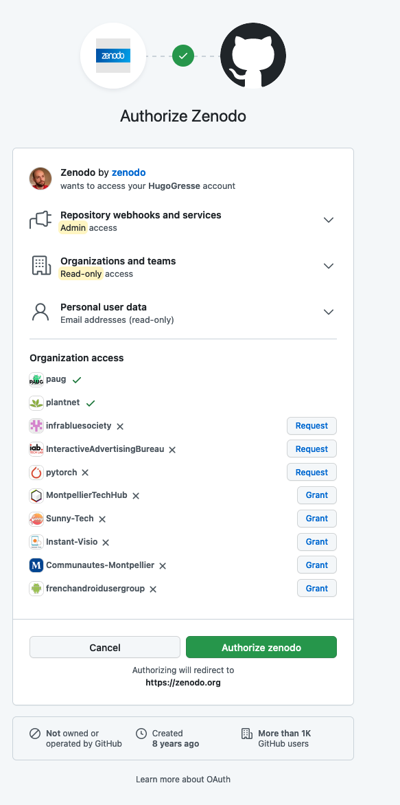
Task: Click the Zenodo logo in the white circle
Action: click(x=113, y=55)
